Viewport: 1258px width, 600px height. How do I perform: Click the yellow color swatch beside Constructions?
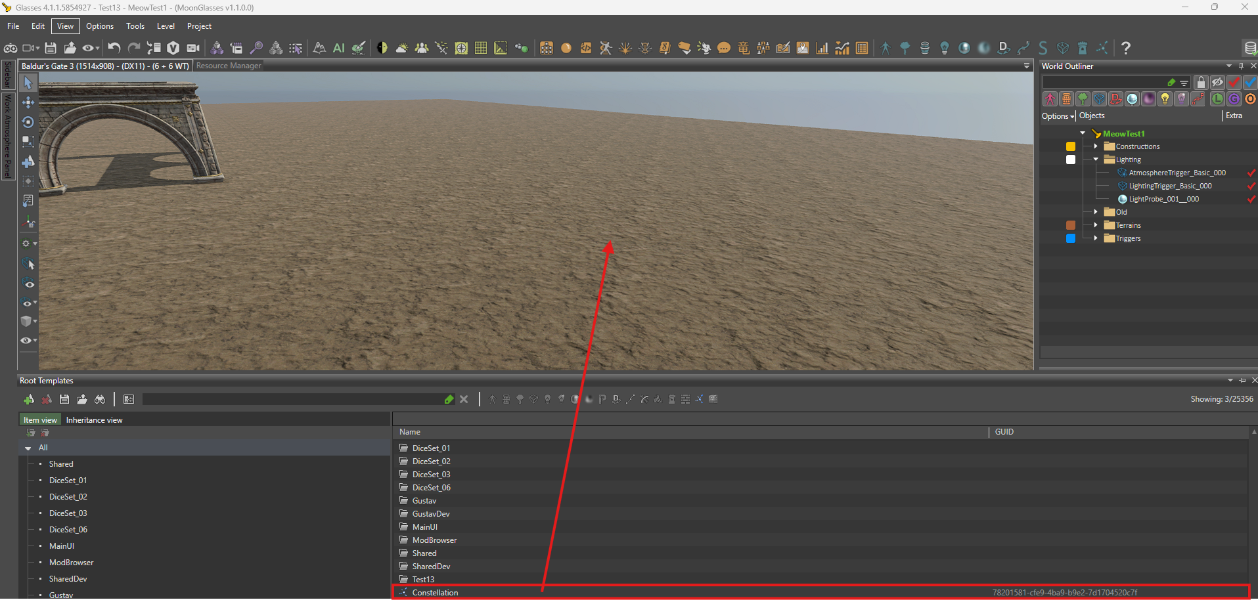click(x=1071, y=146)
